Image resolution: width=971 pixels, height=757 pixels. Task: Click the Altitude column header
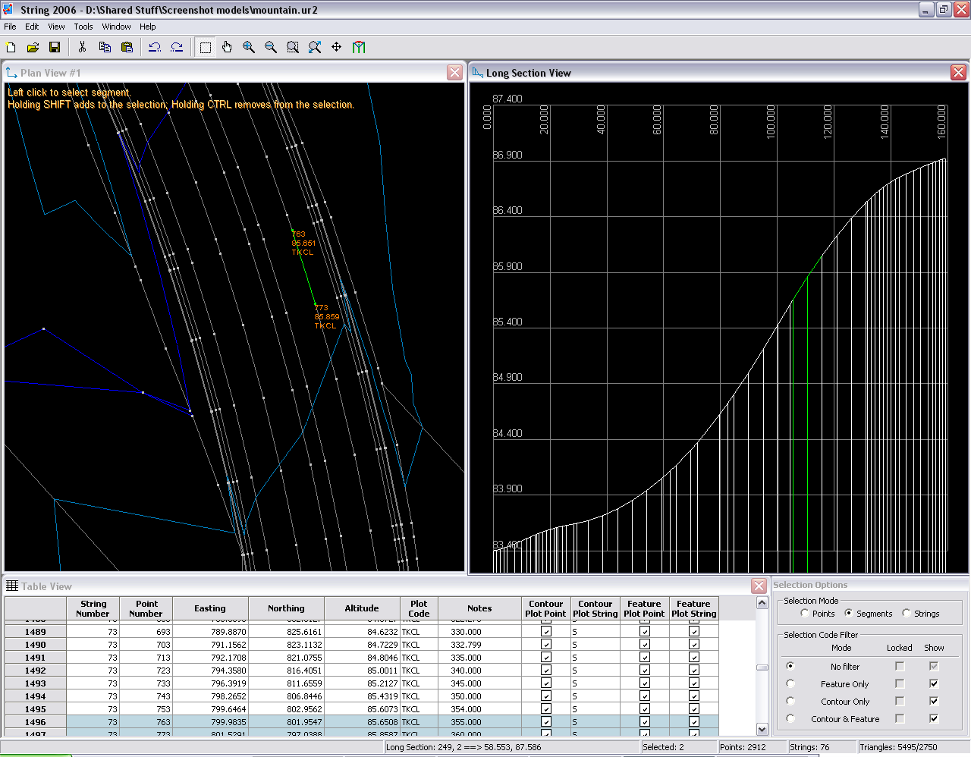pos(362,608)
